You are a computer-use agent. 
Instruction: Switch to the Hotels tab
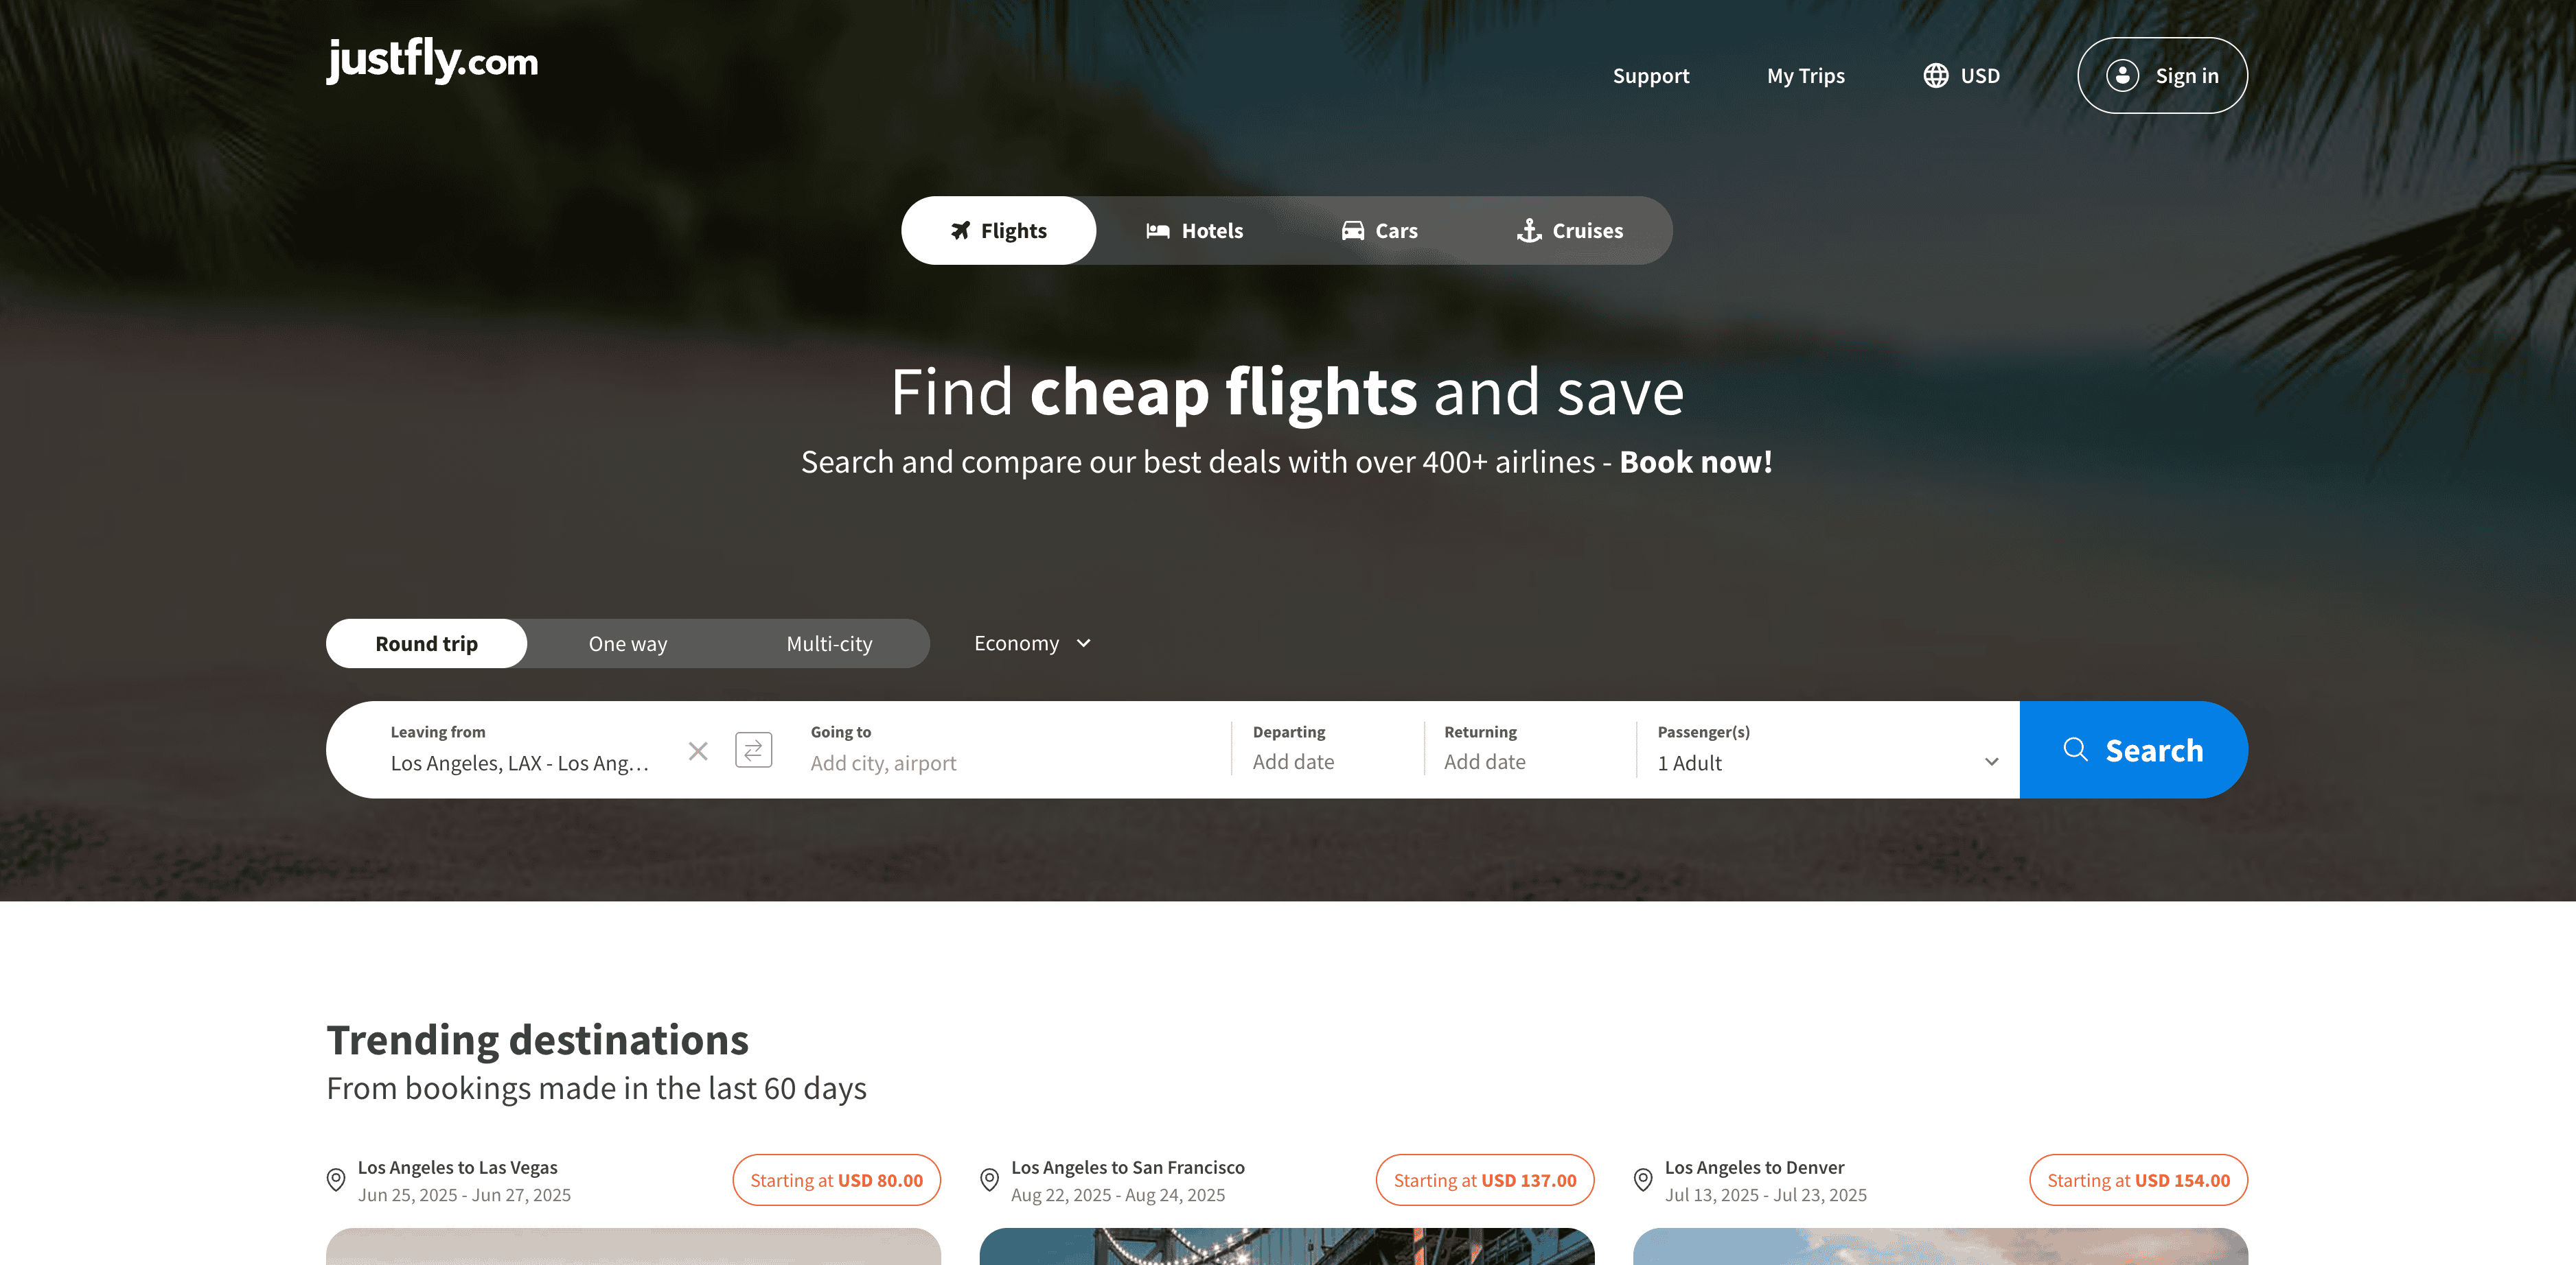1195,230
